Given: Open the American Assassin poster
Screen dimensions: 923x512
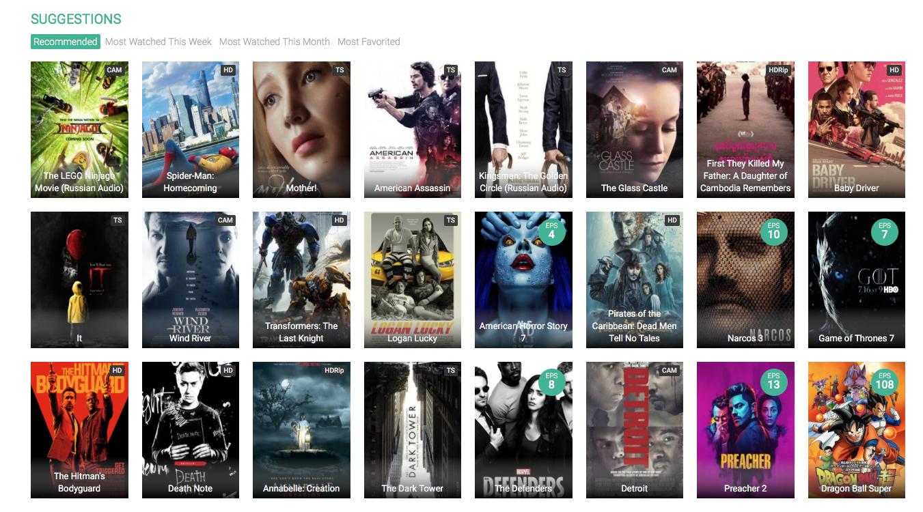Looking at the screenshot, I should pos(413,130).
